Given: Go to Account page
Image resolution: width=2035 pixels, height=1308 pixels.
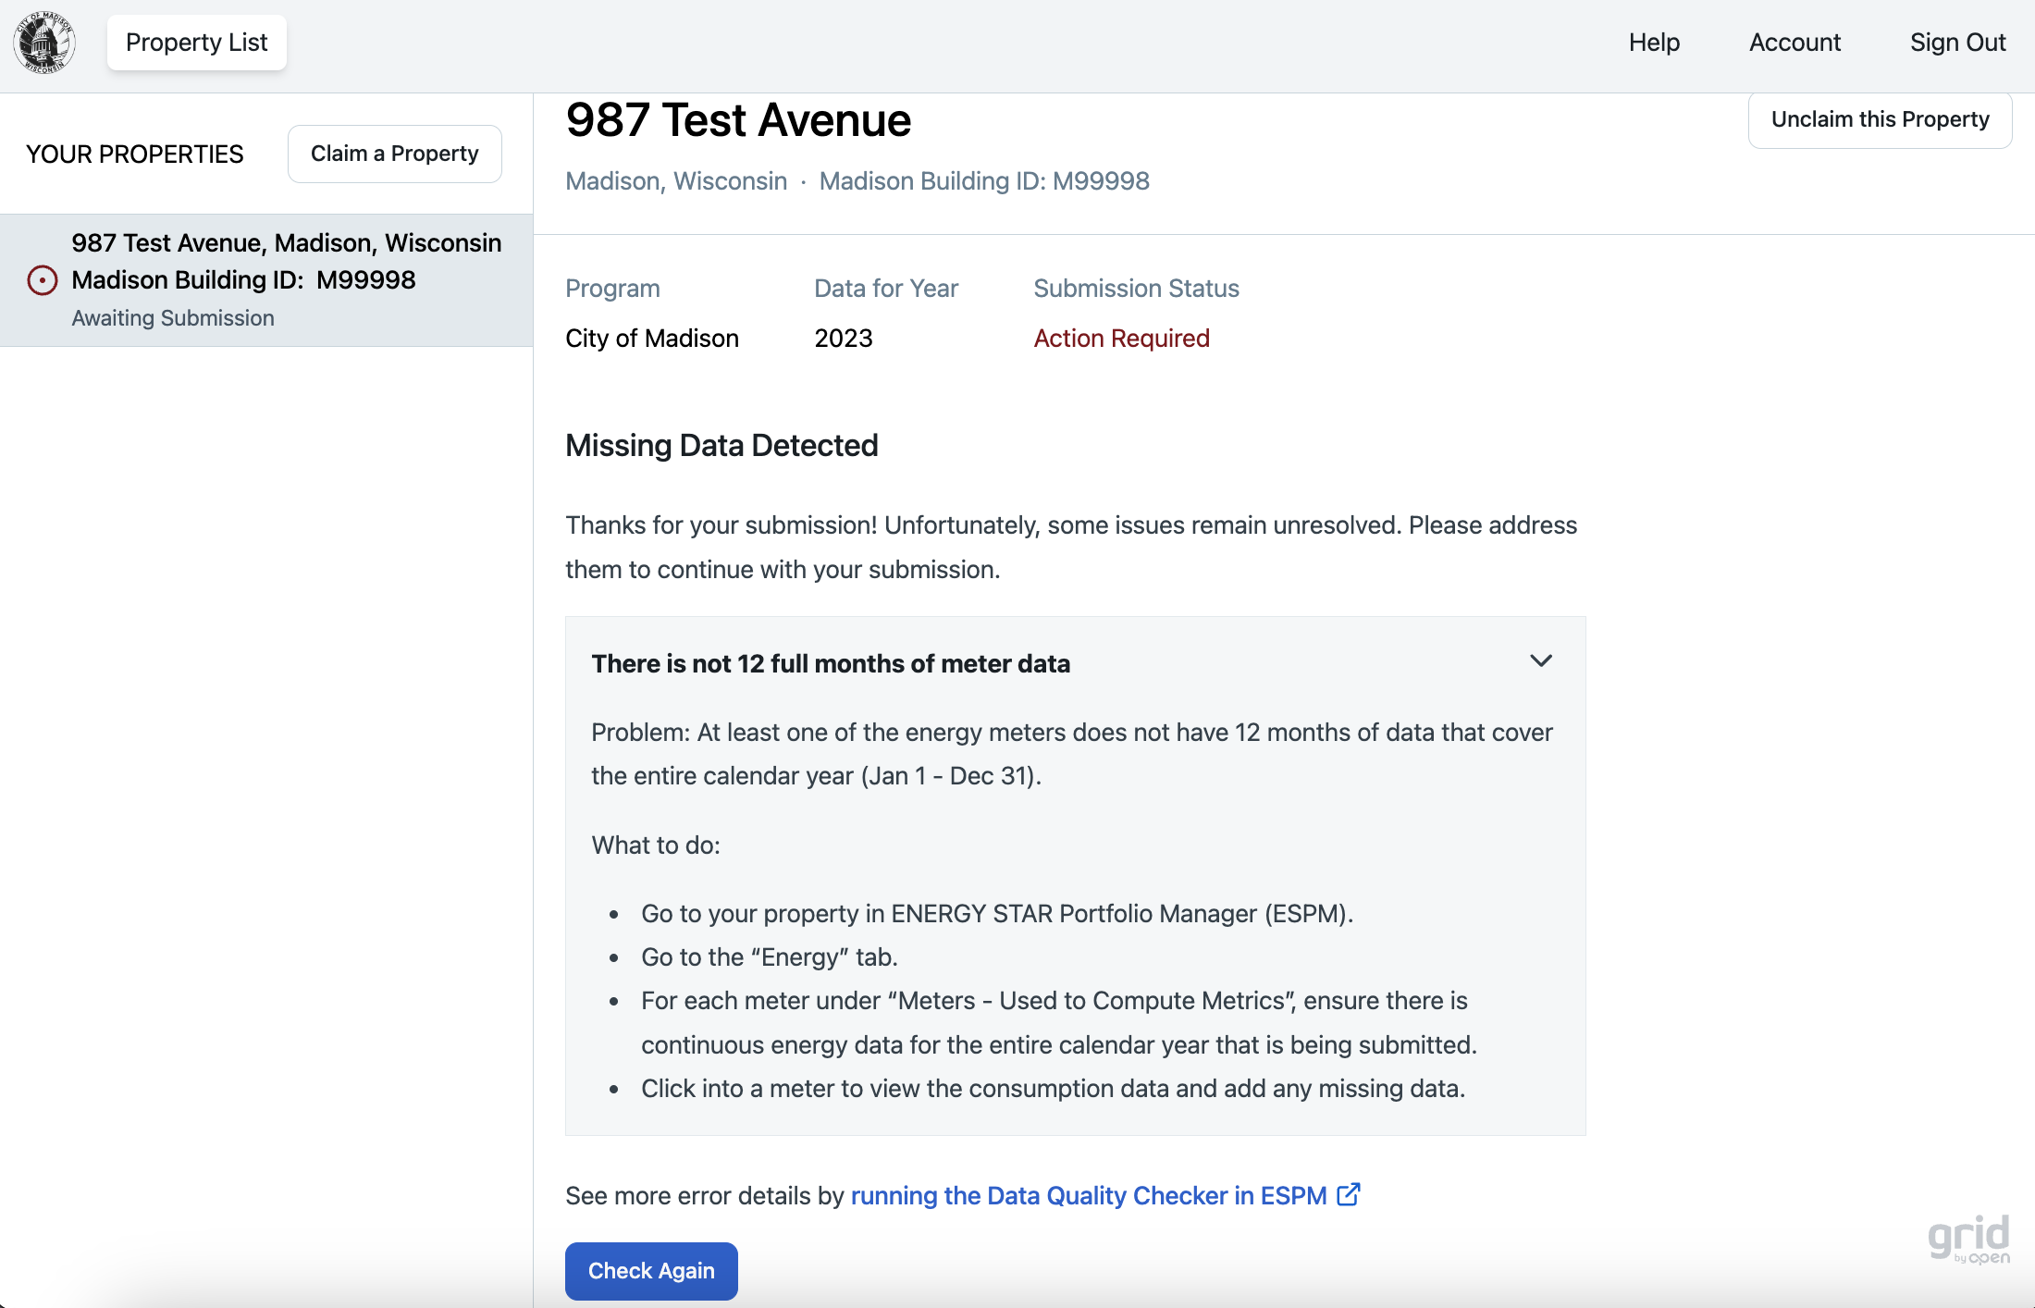Looking at the screenshot, I should tap(1794, 43).
